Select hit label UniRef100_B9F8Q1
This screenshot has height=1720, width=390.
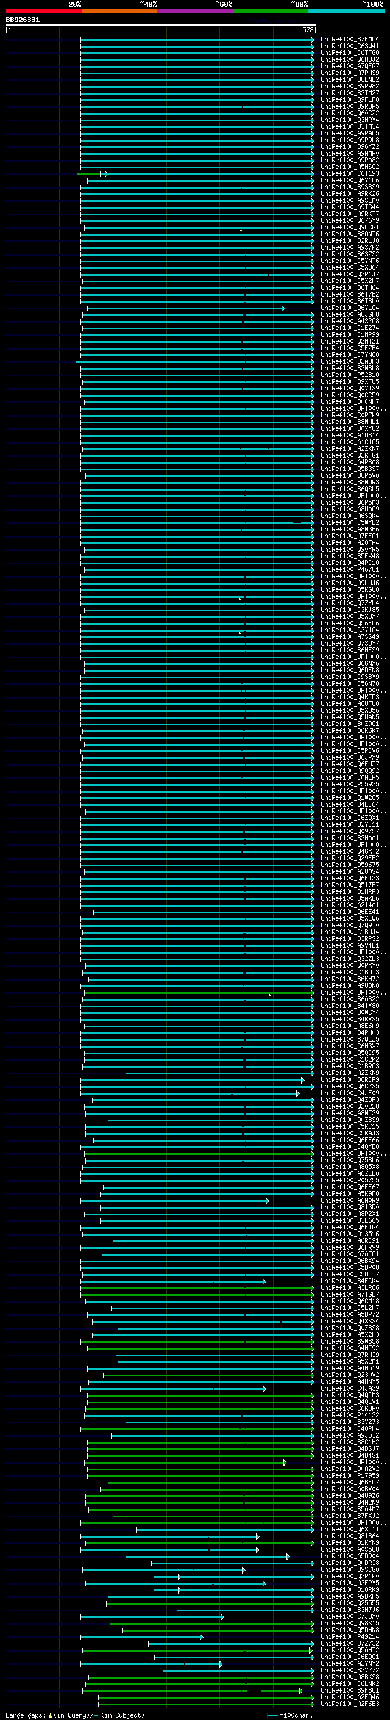click(349, 1691)
